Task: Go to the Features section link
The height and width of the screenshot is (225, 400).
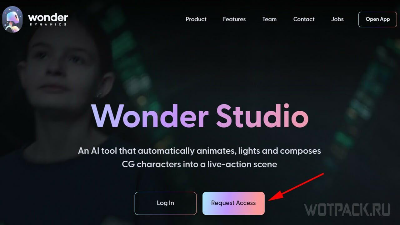Action: click(x=234, y=19)
